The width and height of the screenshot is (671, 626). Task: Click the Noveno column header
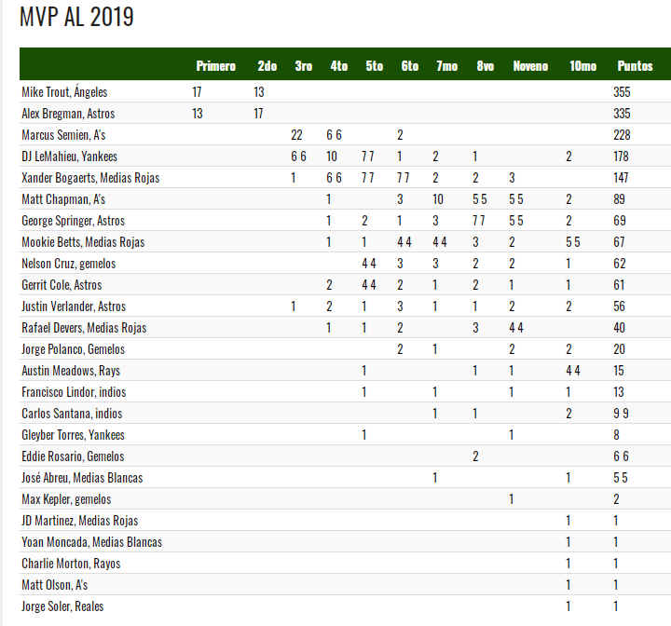[x=530, y=66]
